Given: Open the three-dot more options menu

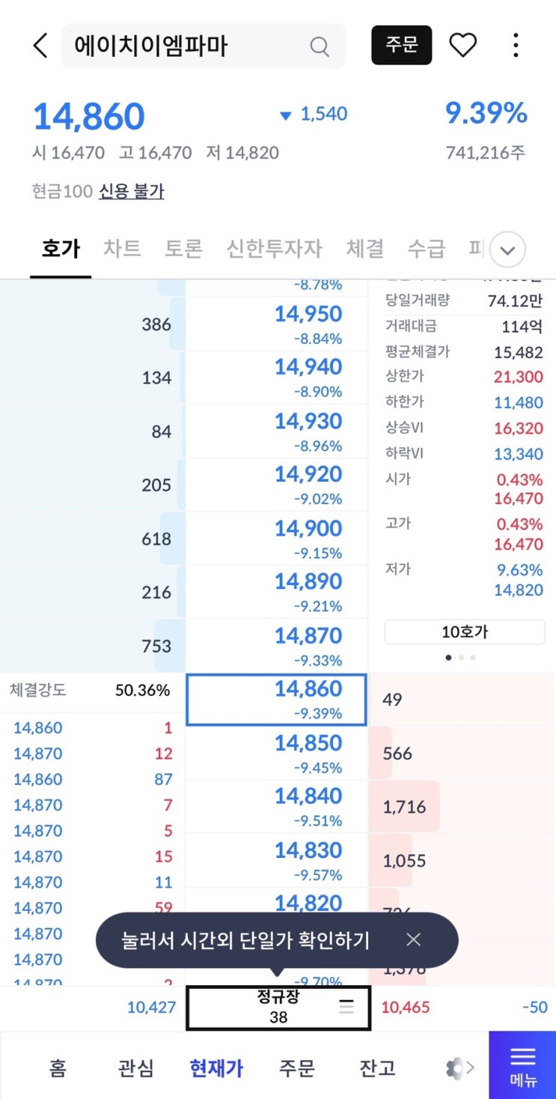Looking at the screenshot, I should (516, 46).
